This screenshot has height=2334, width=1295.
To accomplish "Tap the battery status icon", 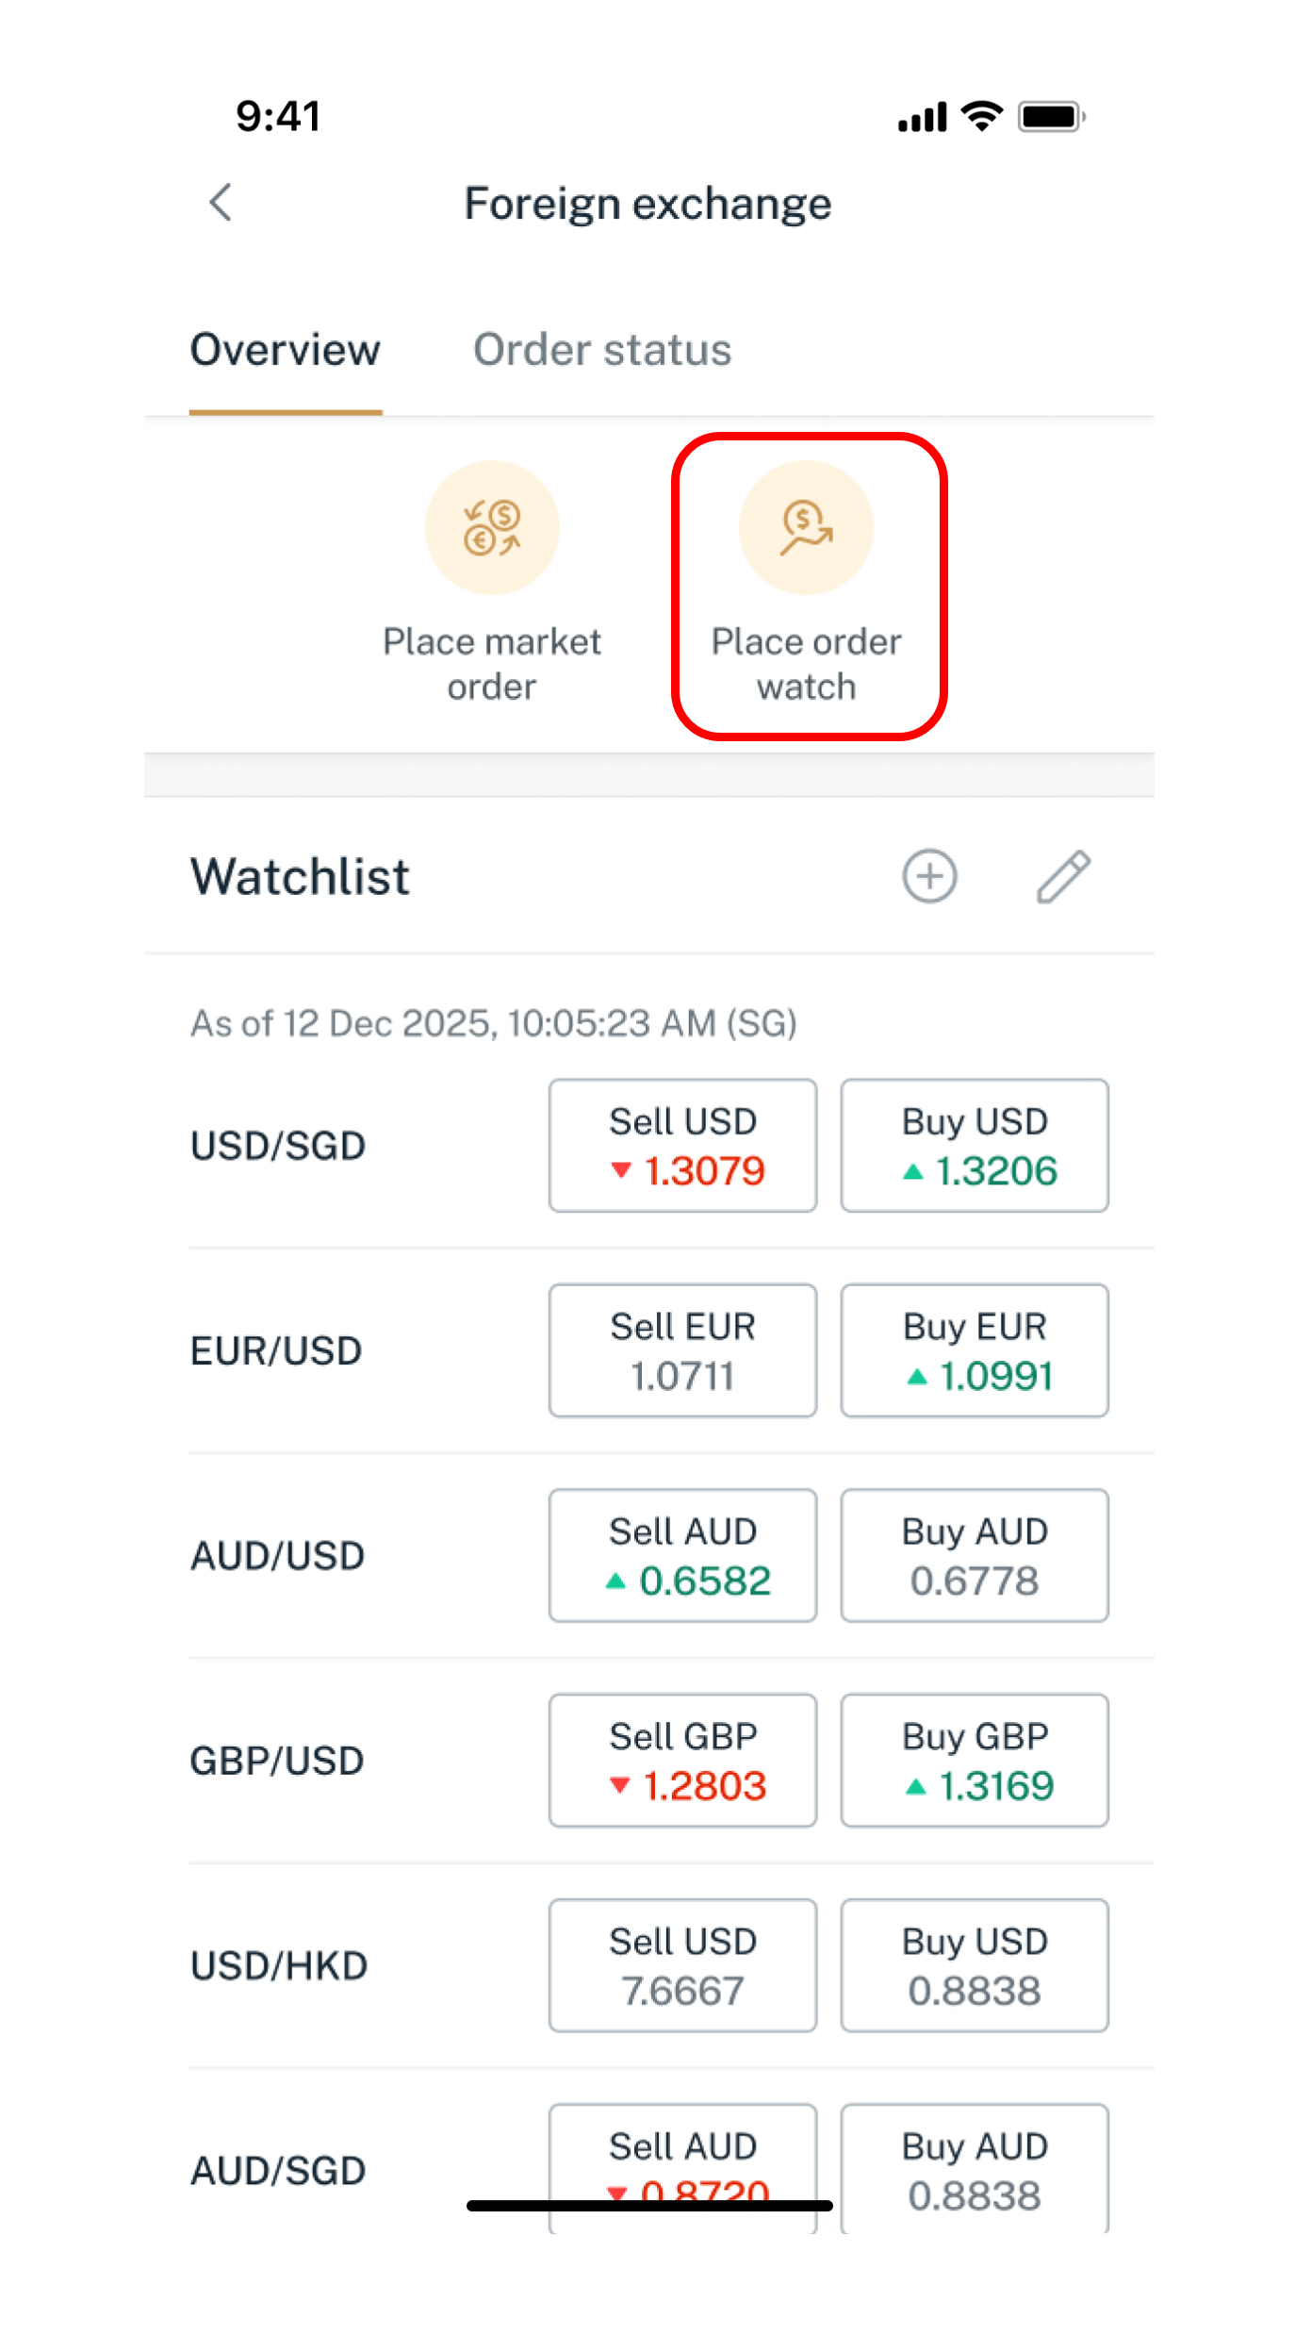I will click(1051, 116).
